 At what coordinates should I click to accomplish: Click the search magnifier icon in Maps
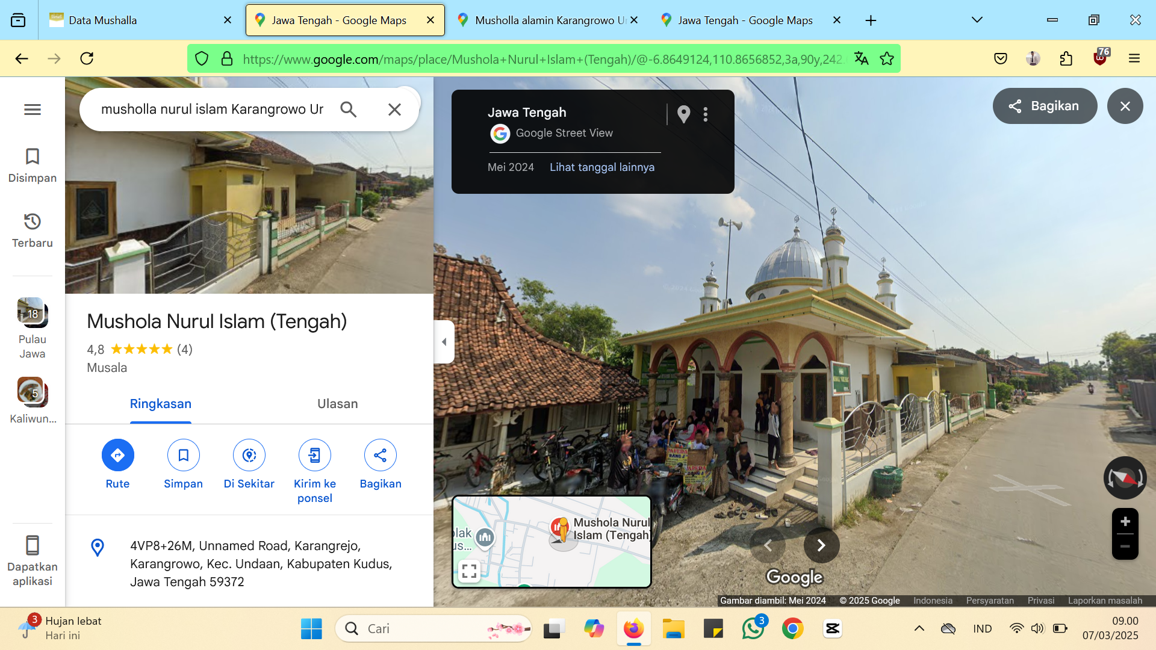[x=348, y=109]
